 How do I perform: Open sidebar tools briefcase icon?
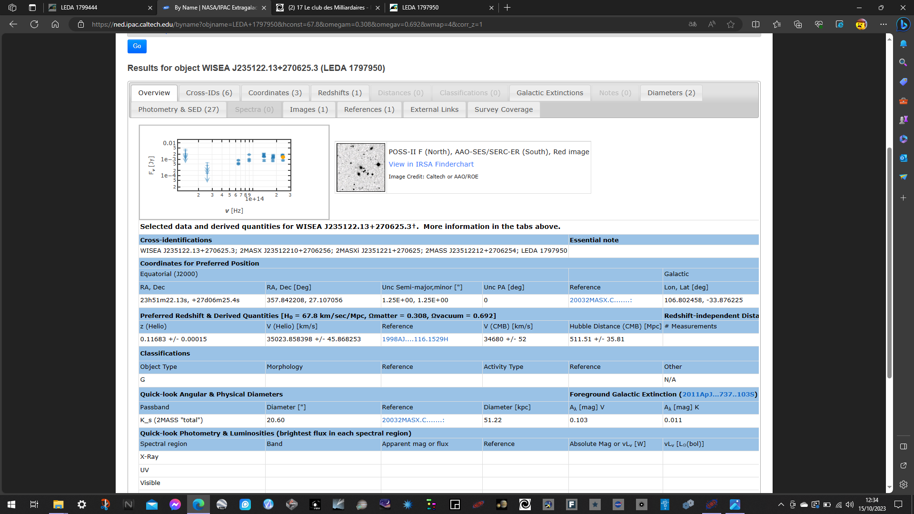pyautogui.click(x=903, y=101)
